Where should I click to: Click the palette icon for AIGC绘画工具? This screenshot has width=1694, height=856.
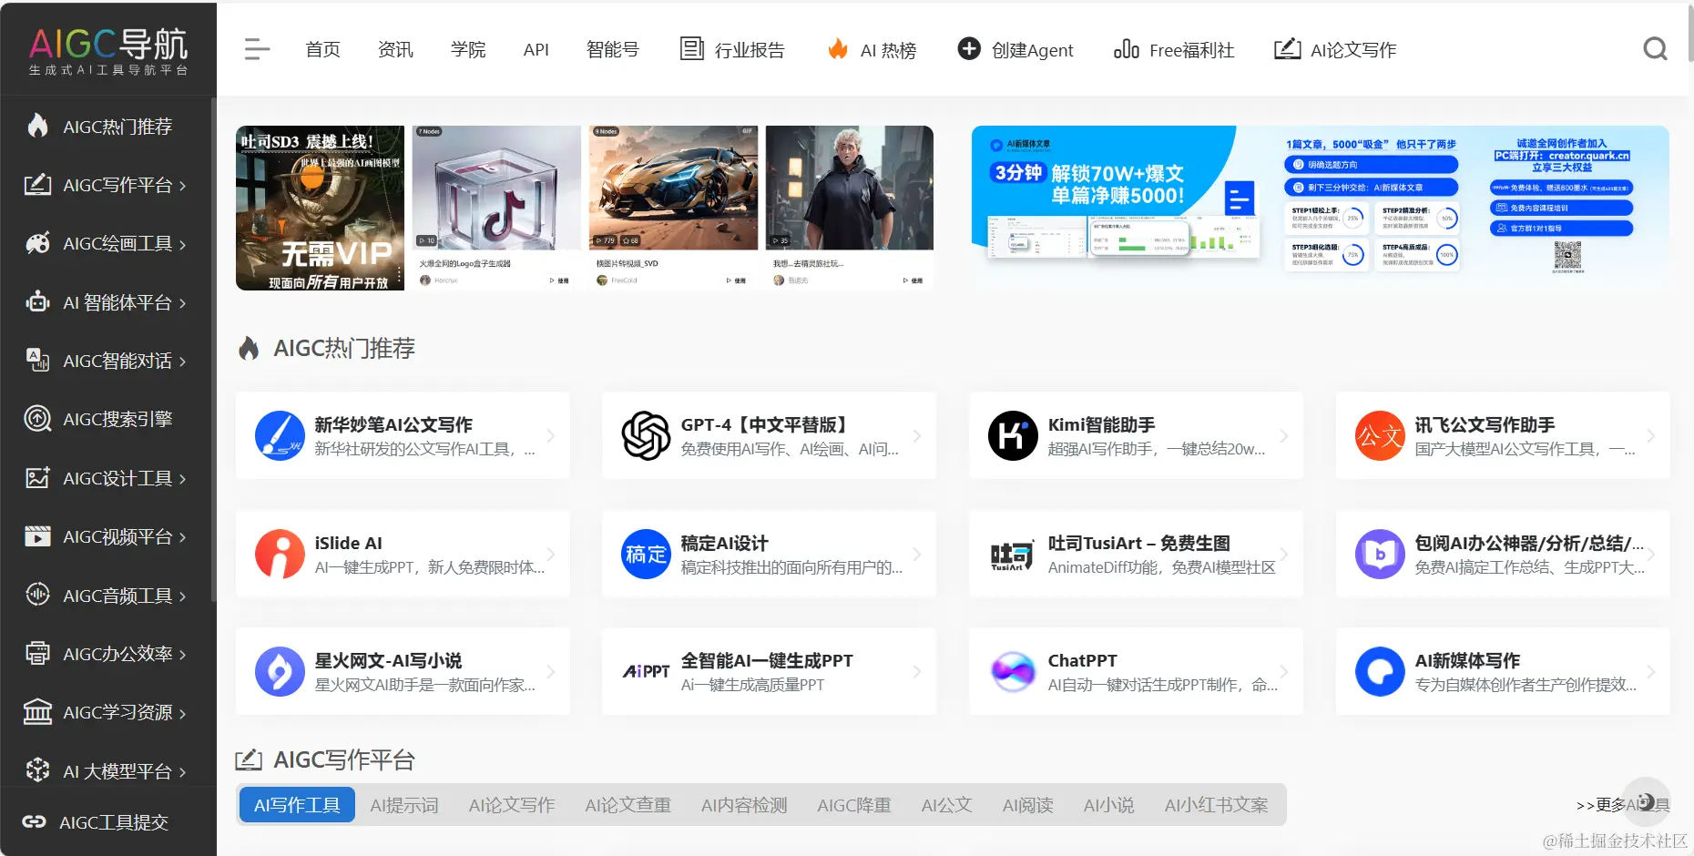pyautogui.click(x=37, y=243)
